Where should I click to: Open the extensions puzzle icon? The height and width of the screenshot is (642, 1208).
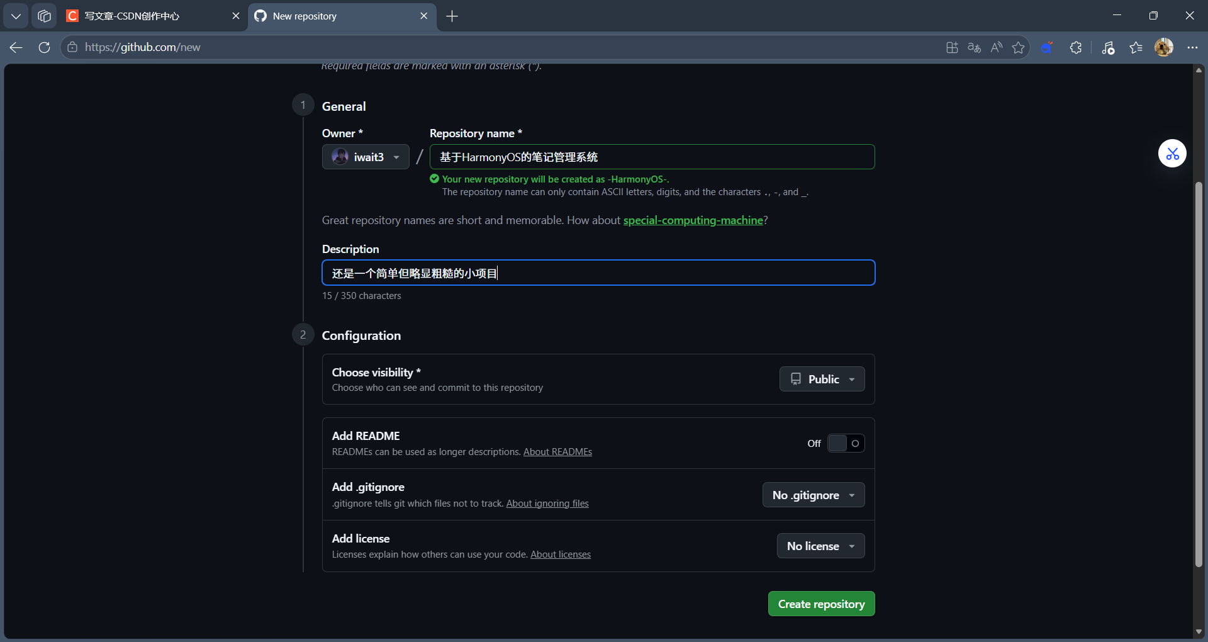click(x=1076, y=47)
